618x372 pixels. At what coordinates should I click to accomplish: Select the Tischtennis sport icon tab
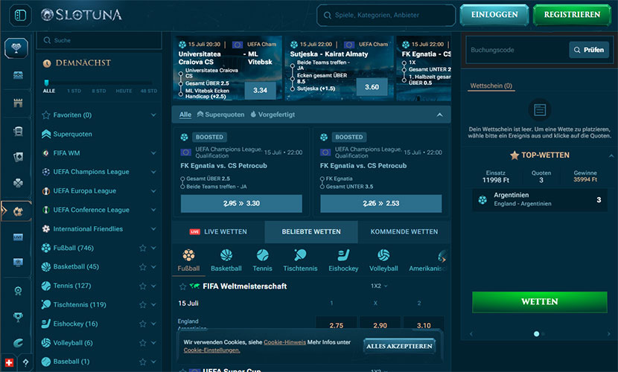[300, 260]
